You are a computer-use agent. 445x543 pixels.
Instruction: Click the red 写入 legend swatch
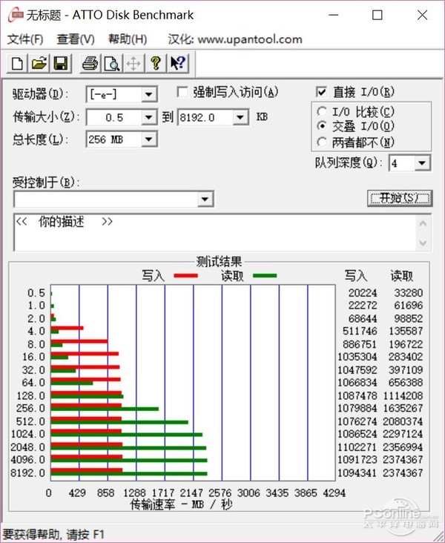point(185,276)
